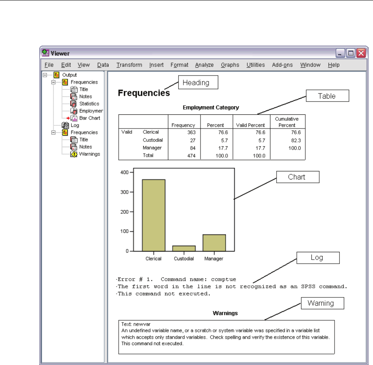Click the Bar Chart icon in outline
Image resolution: width=373 pixels, height=365 pixels.
tap(74, 118)
